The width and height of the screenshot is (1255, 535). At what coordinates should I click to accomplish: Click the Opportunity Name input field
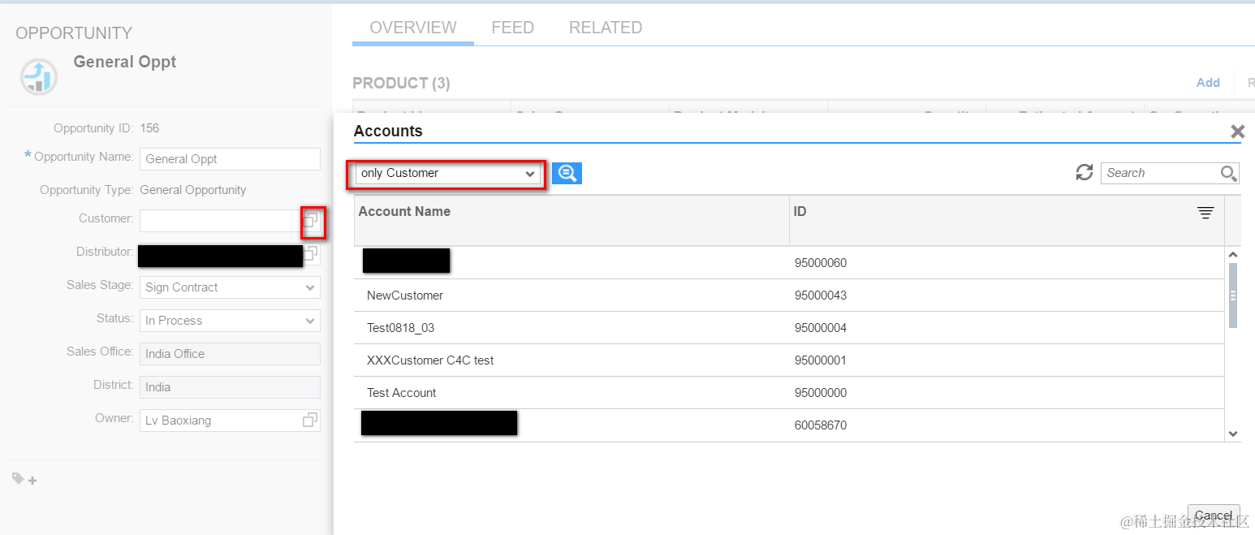click(231, 159)
